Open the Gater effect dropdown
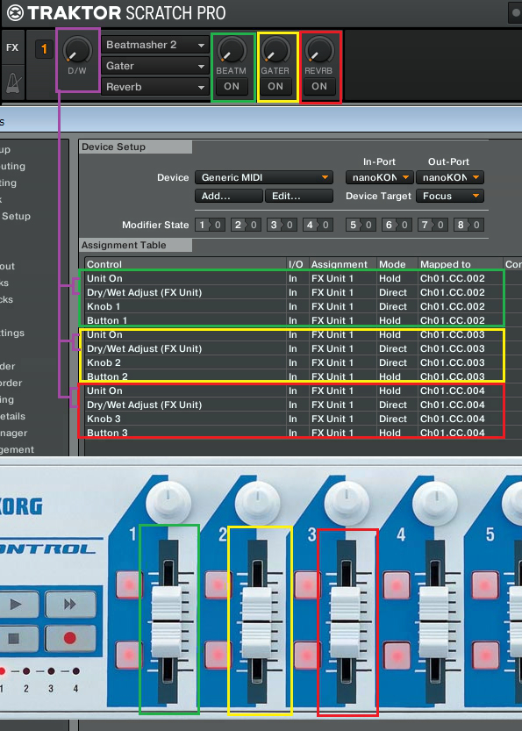The width and height of the screenshot is (522, 731). (x=154, y=66)
